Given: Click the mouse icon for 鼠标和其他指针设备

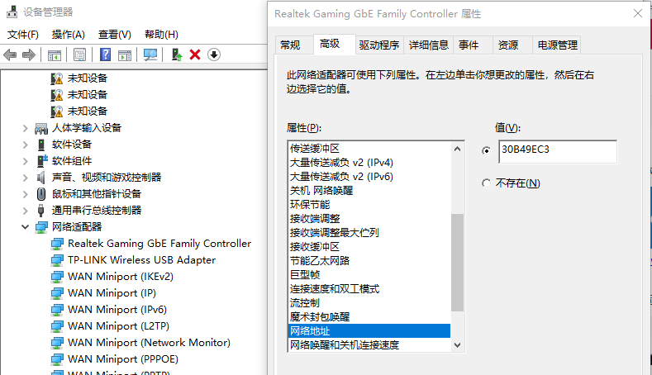Looking at the screenshot, I should [41, 194].
